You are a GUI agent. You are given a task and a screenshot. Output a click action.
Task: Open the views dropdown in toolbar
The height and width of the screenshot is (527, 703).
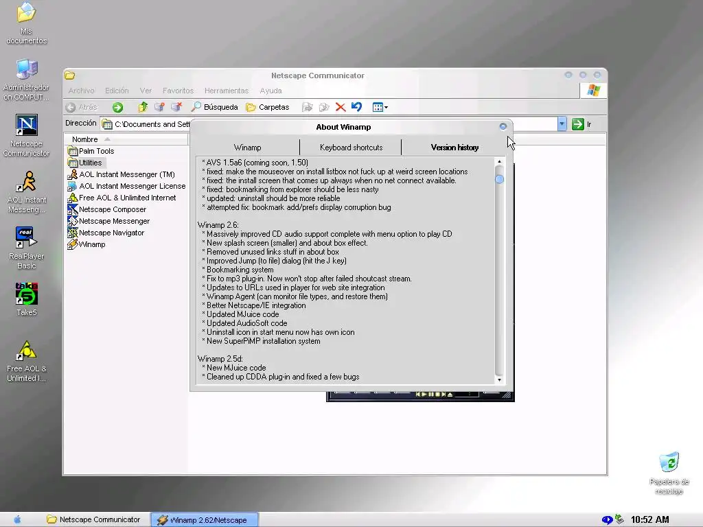click(x=380, y=107)
